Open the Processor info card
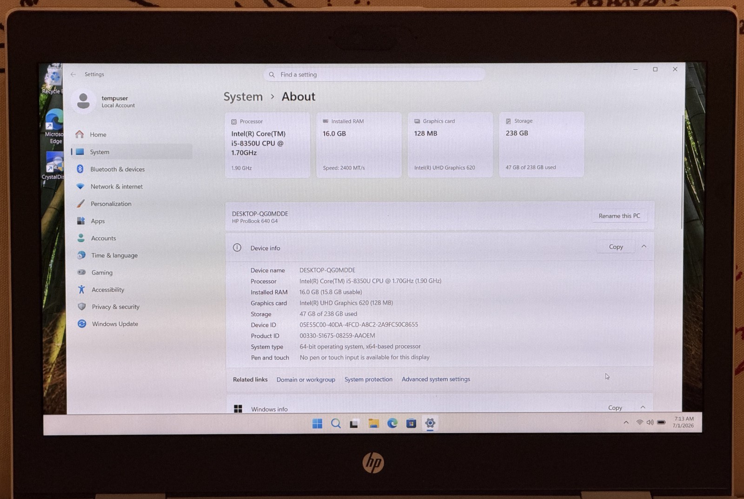 click(267, 145)
